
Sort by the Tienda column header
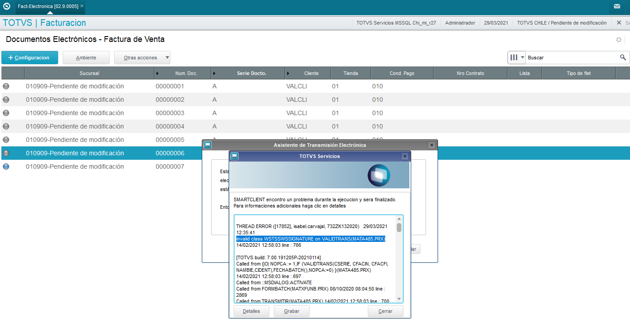(350, 73)
